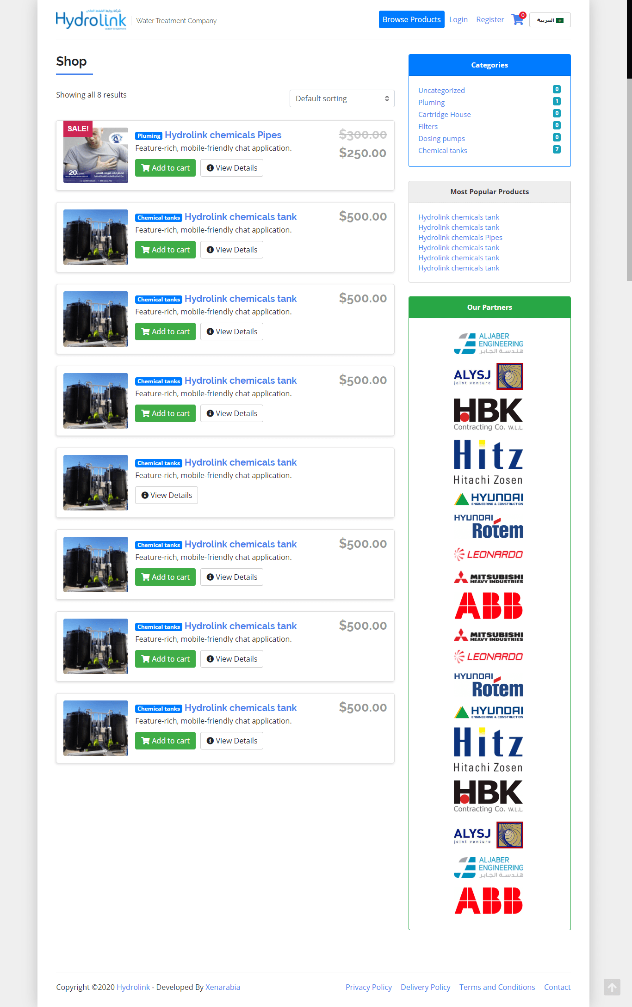Click the Register link
Image resolution: width=632 pixels, height=1007 pixels.
pos(490,19)
